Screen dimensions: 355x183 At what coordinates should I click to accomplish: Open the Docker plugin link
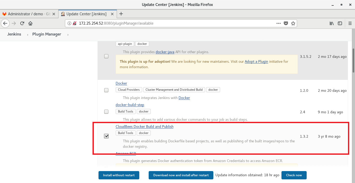(x=121, y=83)
